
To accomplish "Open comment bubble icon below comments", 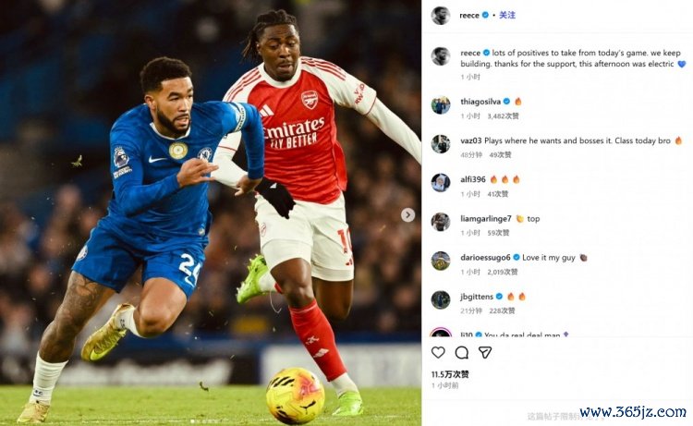I will 461,352.
